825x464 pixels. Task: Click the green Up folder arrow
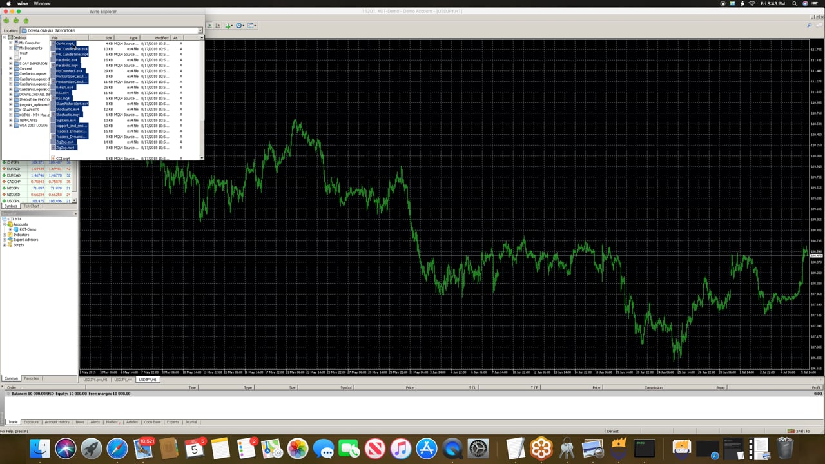(x=26, y=21)
